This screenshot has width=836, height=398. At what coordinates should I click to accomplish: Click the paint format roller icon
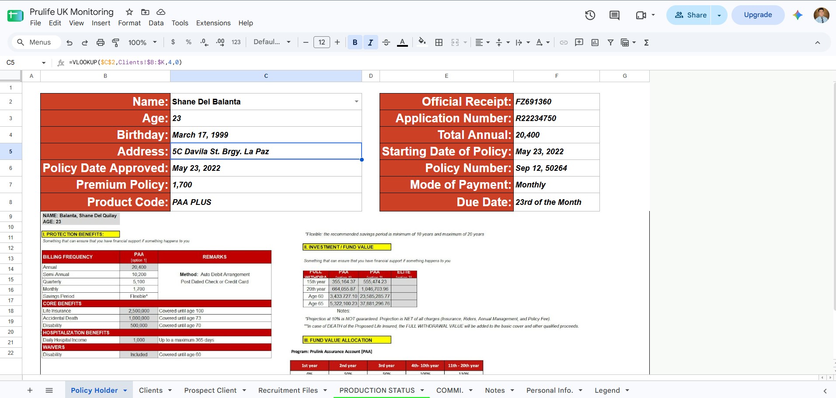point(116,42)
